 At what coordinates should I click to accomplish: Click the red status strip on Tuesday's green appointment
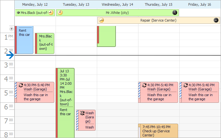[x=57, y=102]
